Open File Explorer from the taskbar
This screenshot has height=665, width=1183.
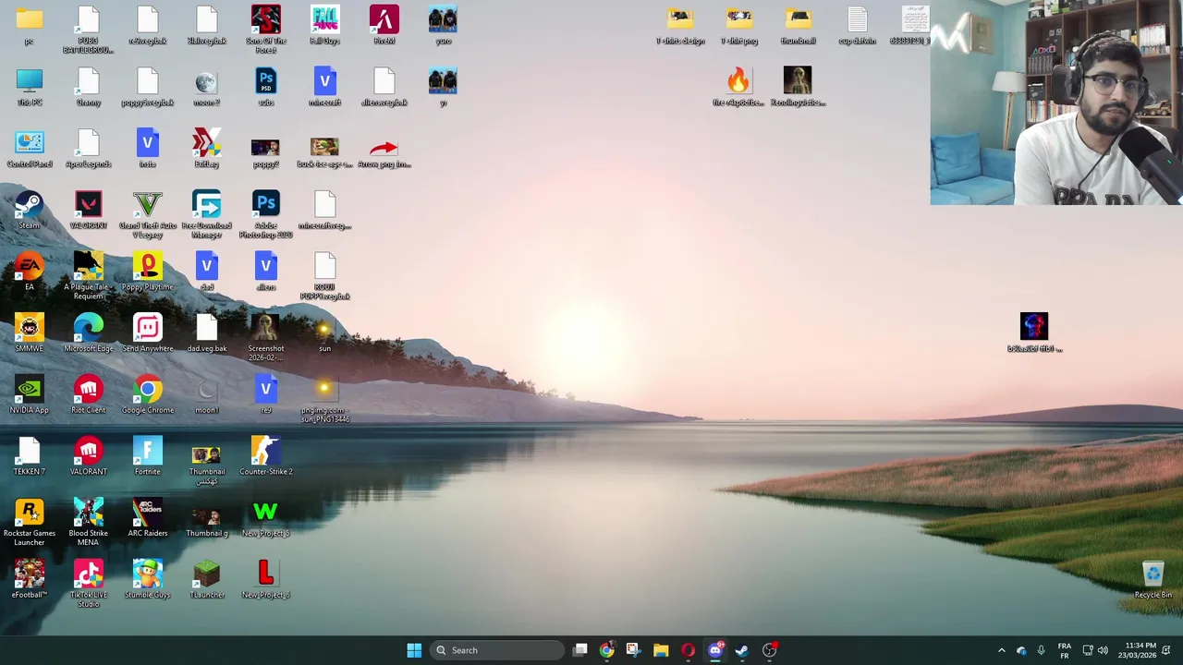click(661, 650)
